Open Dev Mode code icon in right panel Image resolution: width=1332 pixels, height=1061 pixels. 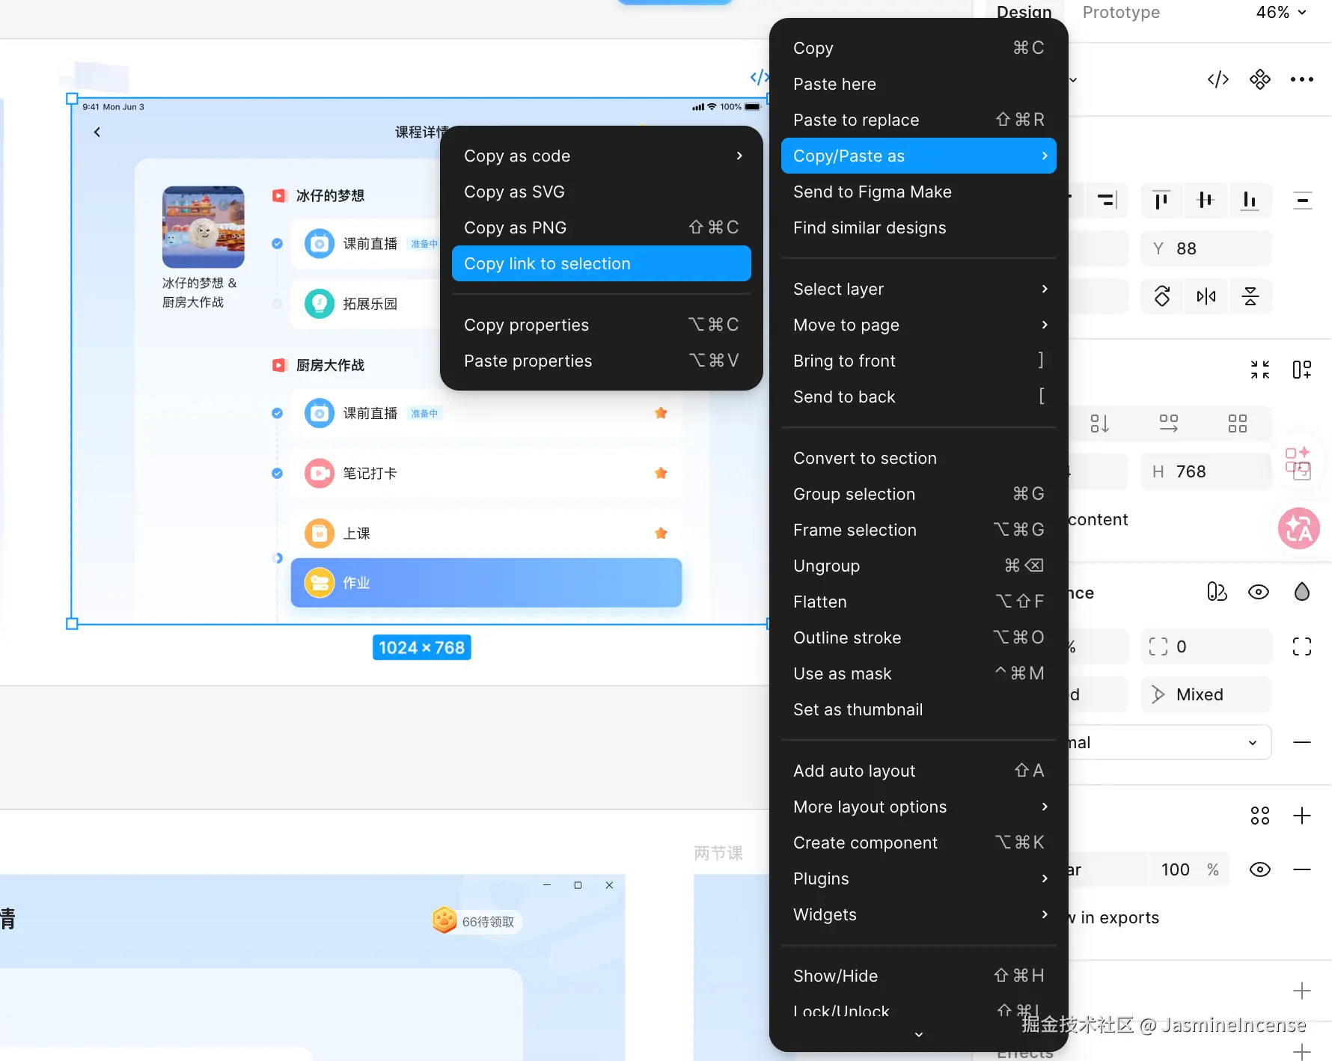point(1218,79)
